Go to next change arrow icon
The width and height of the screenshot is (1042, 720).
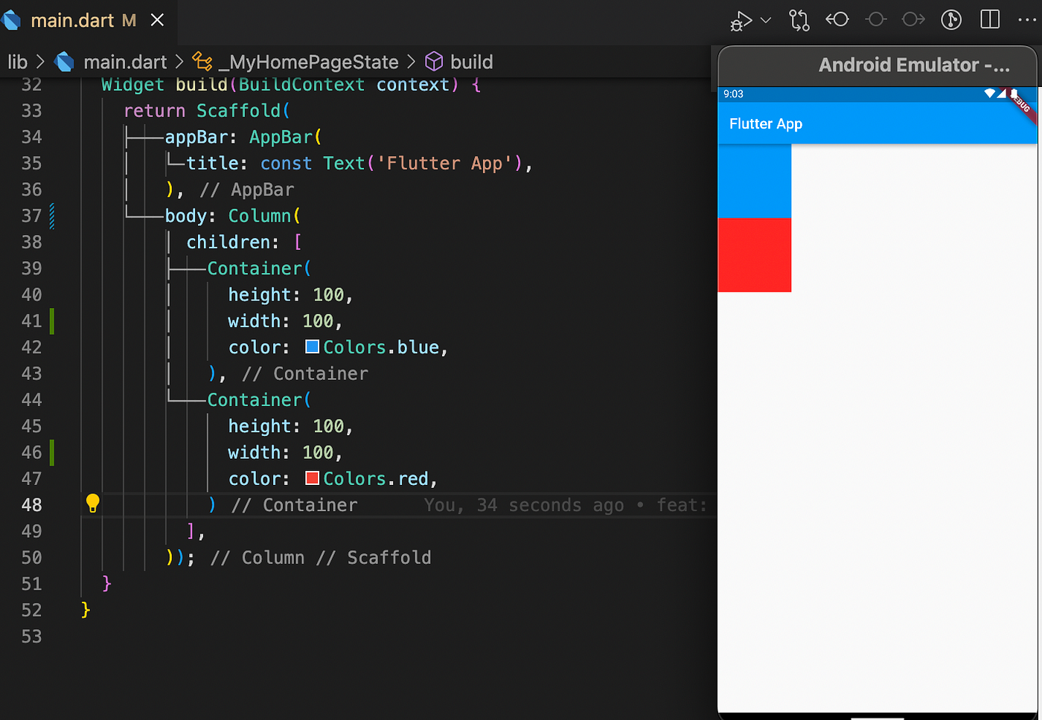914,20
